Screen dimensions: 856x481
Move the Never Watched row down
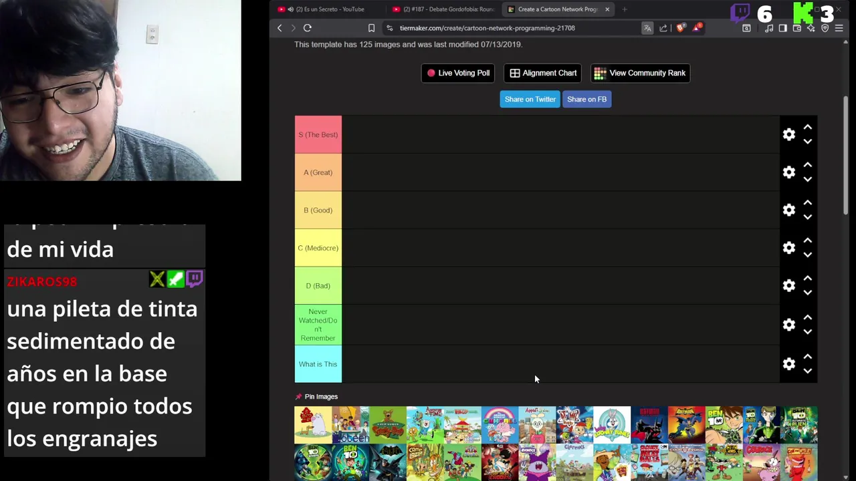[807, 332]
